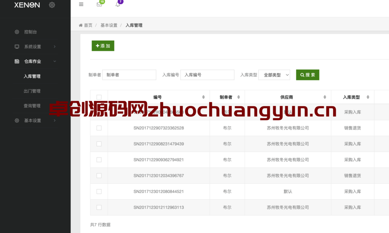Image resolution: width=389 pixels, height=233 pixels.
Task: Toggle the hamburger sidebar menu icon
Action: pos(81,4)
